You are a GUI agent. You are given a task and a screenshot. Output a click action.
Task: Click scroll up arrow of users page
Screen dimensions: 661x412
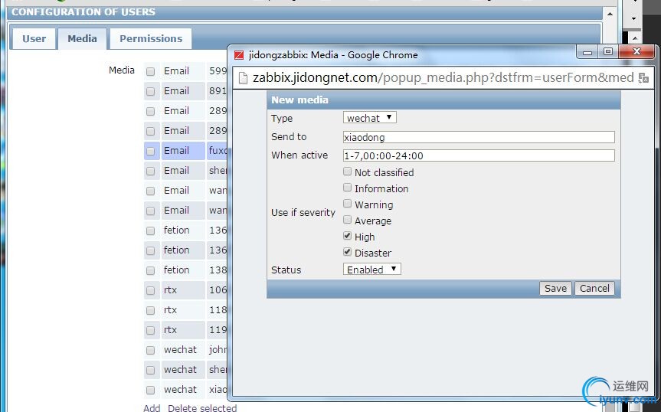pyautogui.click(x=610, y=14)
